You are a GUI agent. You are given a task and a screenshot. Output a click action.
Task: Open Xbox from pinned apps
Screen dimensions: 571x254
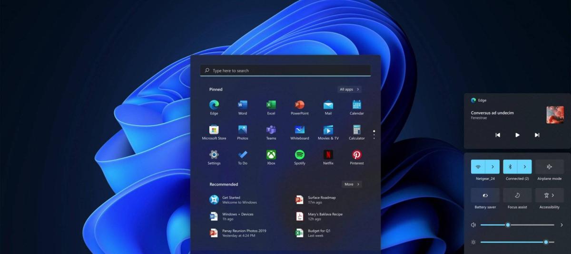pyautogui.click(x=271, y=155)
